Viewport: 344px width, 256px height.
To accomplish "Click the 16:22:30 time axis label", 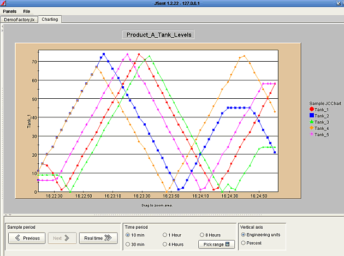I will 54,196.
